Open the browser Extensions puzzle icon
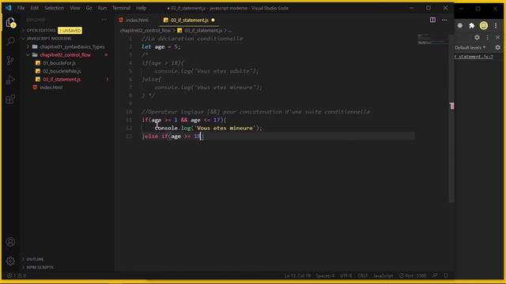 (x=472, y=26)
